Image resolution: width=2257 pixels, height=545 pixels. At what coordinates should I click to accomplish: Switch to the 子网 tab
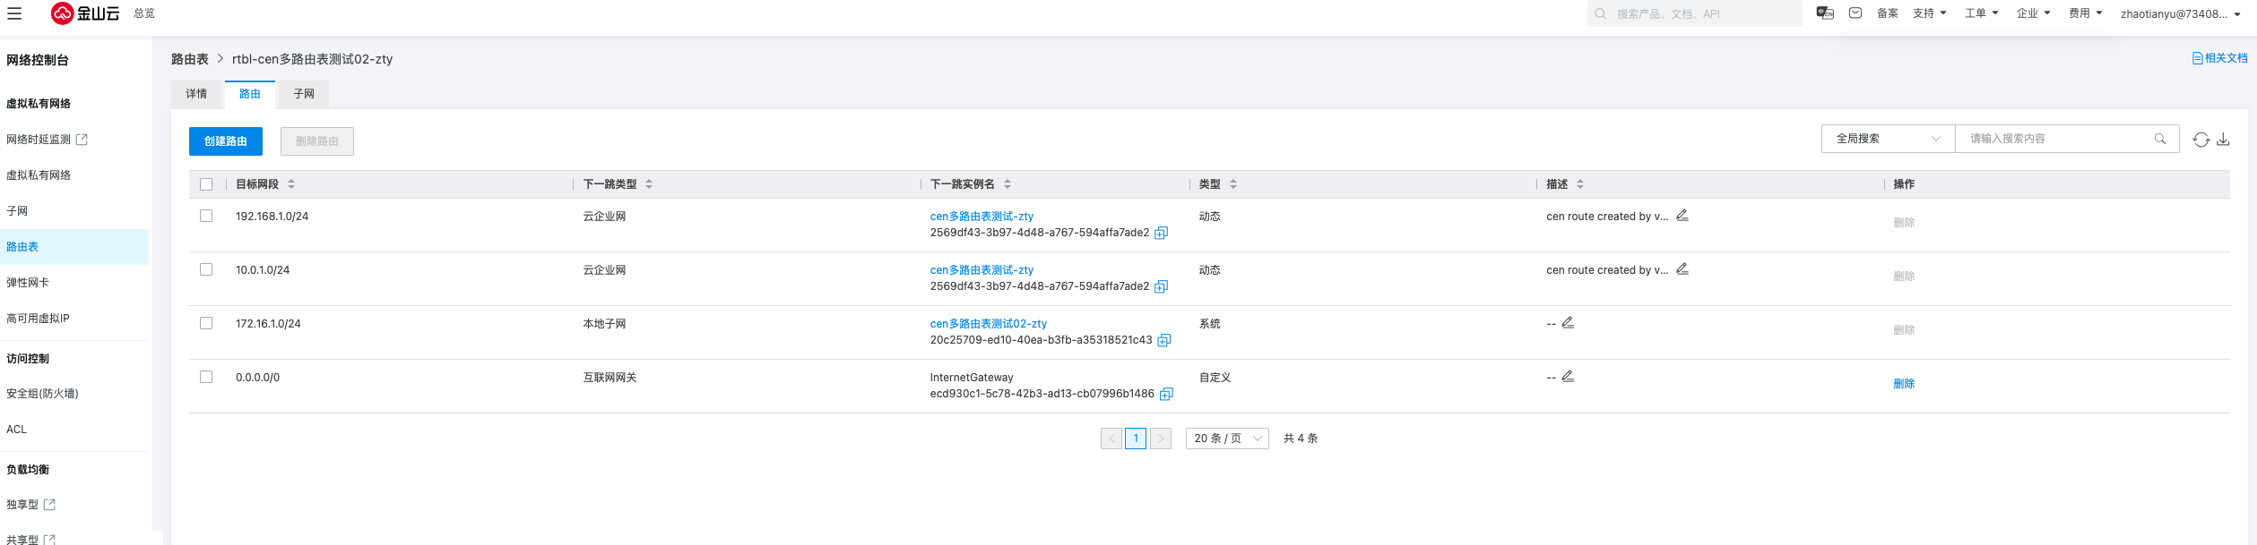[x=304, y=94]
